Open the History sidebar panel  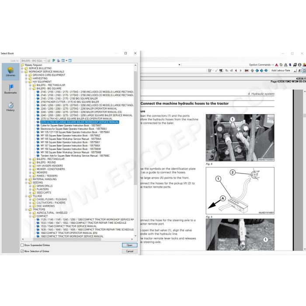tap(10, 107)
